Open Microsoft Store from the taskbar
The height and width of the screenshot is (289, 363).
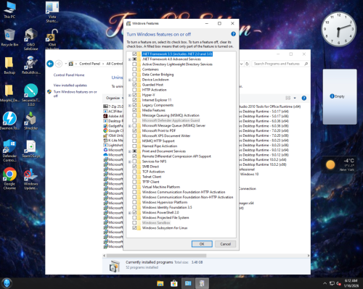(x=174, y=283)
